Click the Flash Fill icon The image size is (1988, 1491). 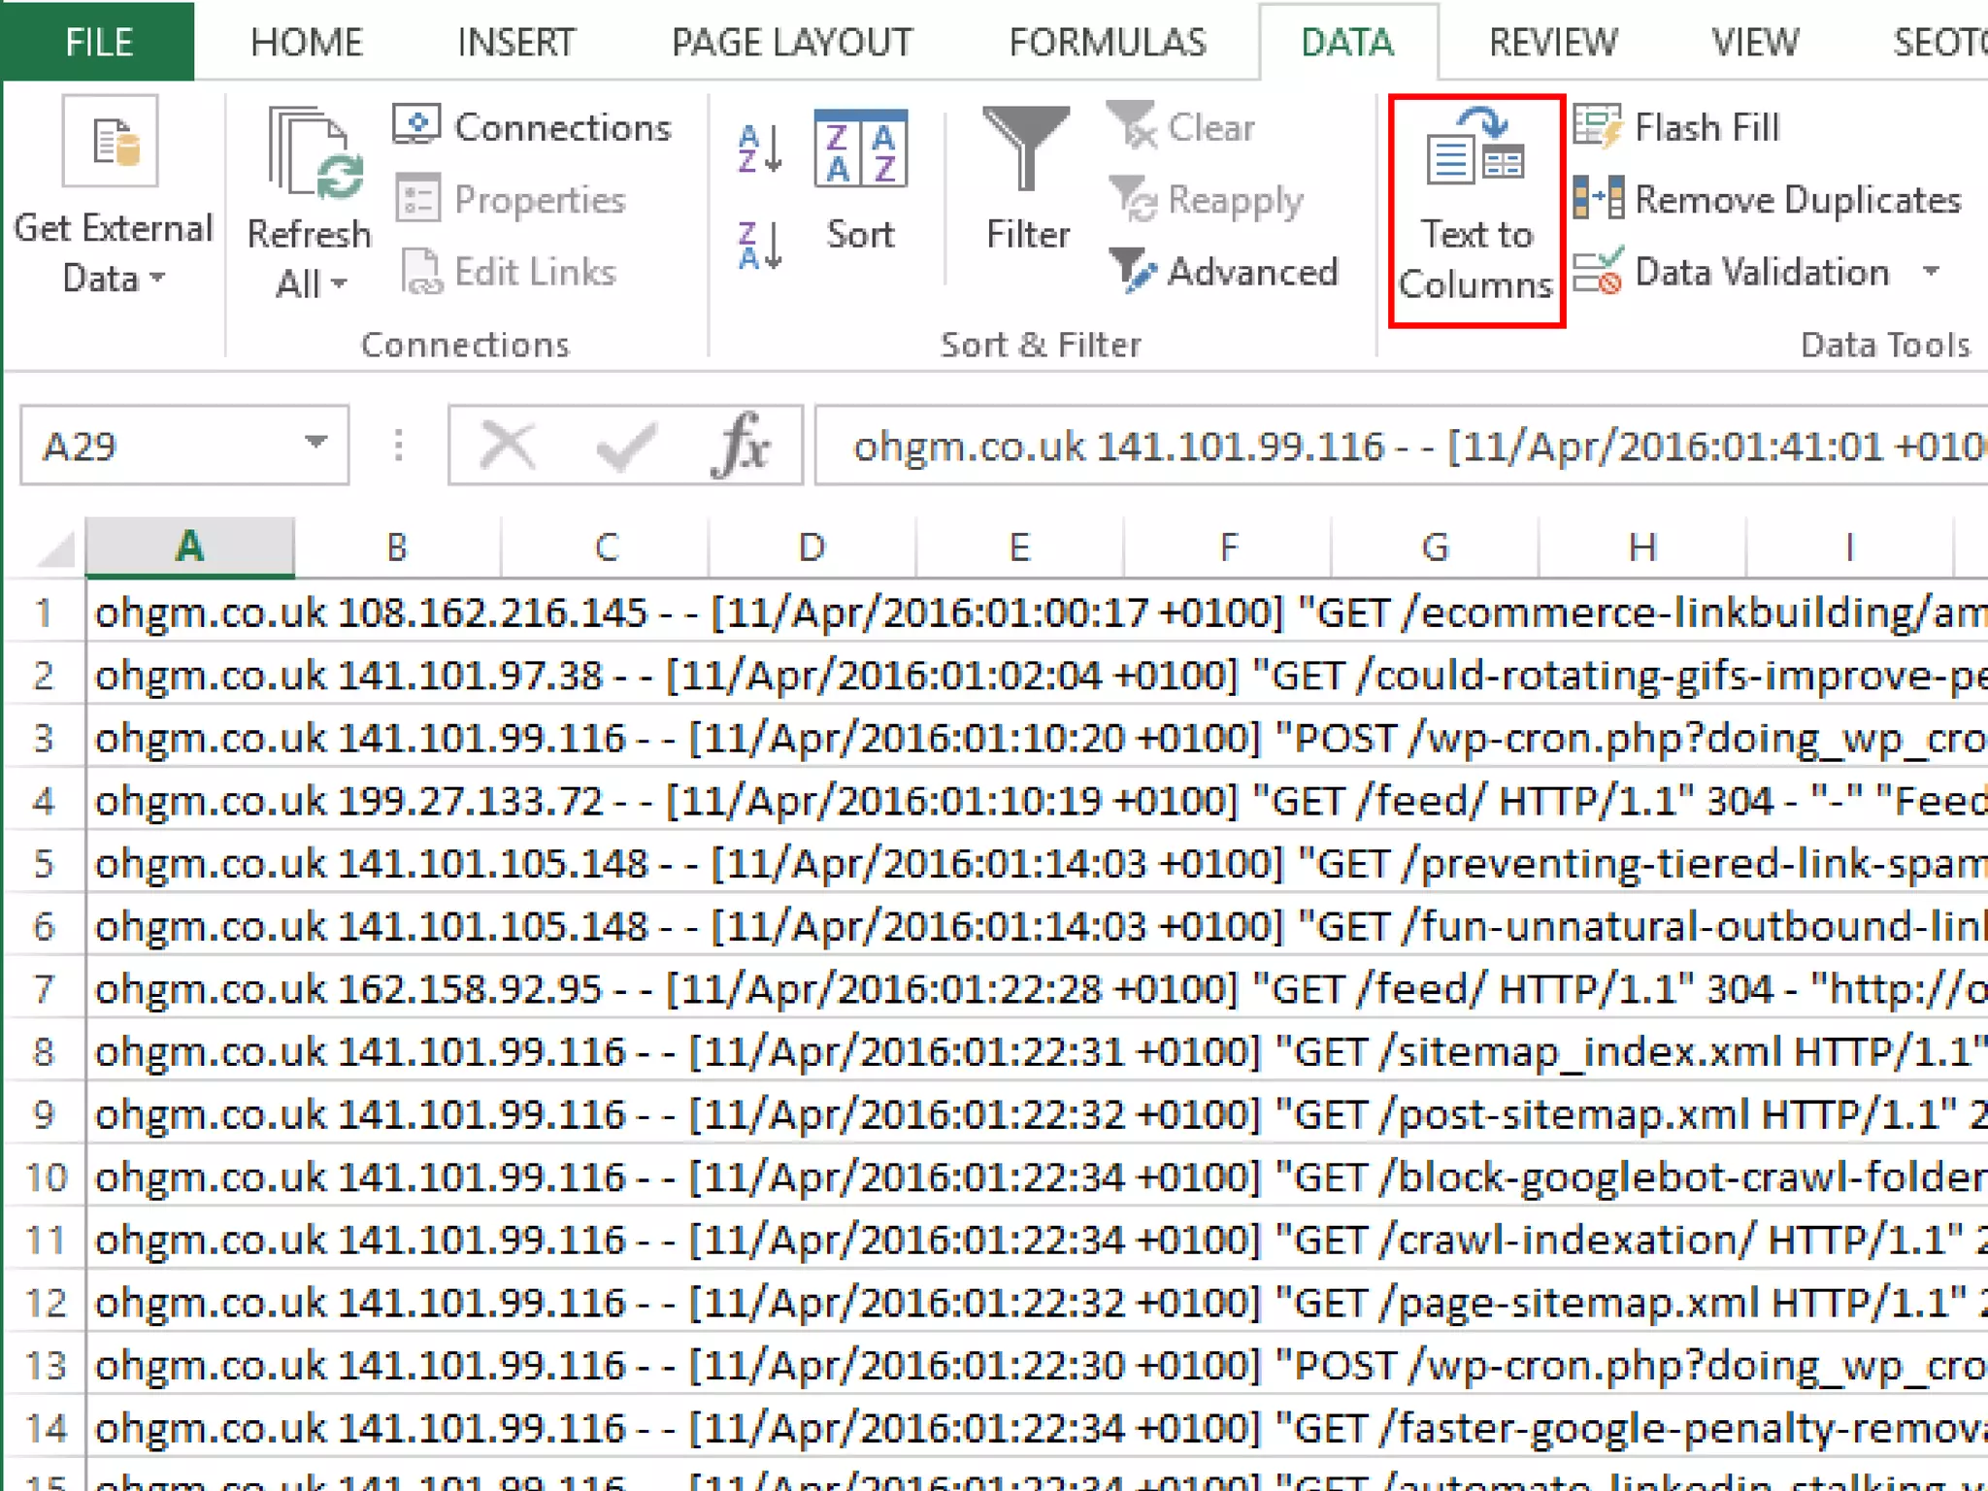[1598, 127]
